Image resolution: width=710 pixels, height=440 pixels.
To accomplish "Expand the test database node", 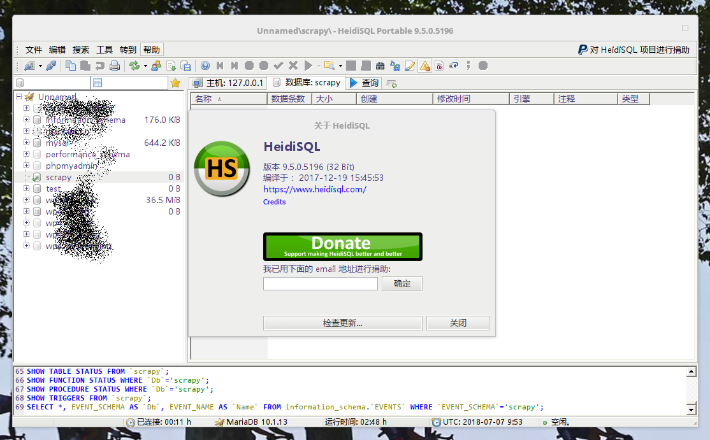I will click(26, 188).
